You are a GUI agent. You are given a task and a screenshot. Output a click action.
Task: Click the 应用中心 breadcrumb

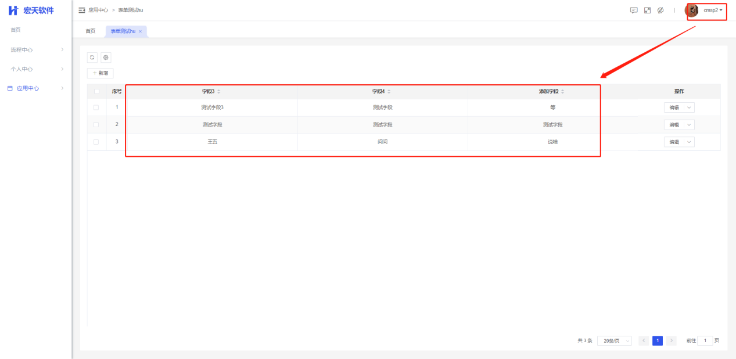click(x=98, y=10)
